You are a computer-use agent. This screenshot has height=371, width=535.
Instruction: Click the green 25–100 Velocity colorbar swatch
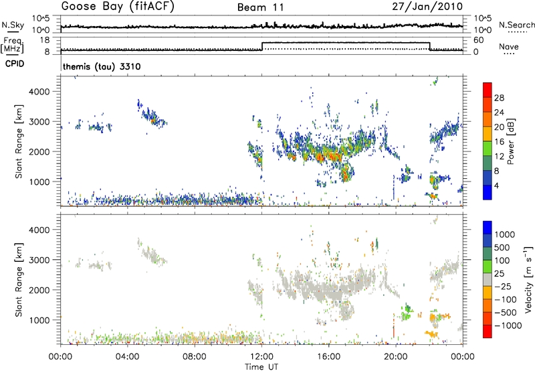click(x=488, y=267)
